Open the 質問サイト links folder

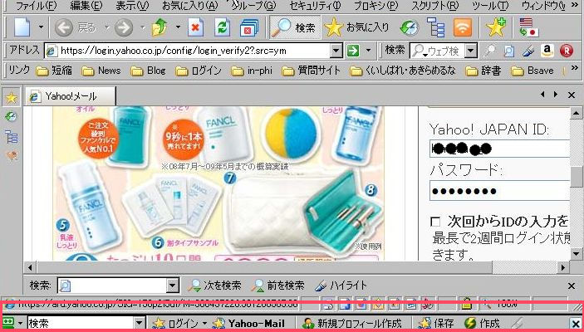point(311,71)
